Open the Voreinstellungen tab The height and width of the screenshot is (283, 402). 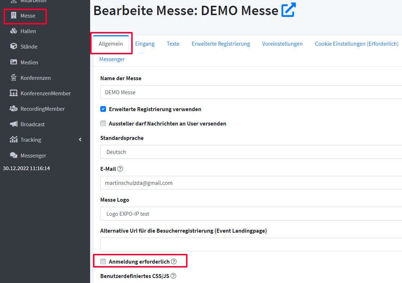click(x=282, y=44)
